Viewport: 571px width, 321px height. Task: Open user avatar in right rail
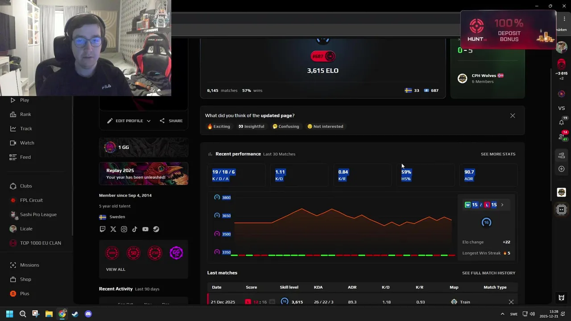click(562, 47)
